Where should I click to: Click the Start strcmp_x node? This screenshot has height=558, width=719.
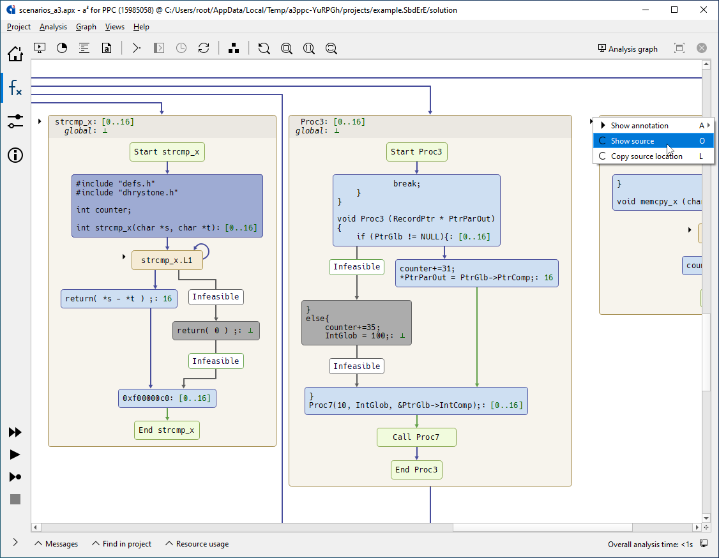click(x=167, y=152)
